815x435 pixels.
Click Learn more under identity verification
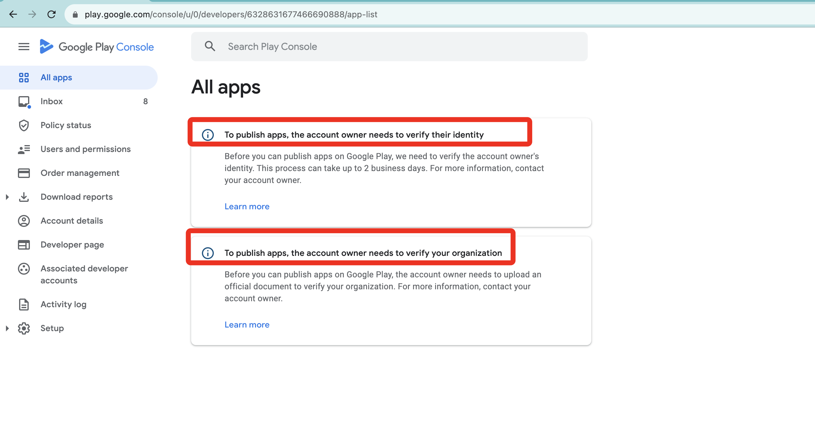pyautogui.click(x=247, y=207)
